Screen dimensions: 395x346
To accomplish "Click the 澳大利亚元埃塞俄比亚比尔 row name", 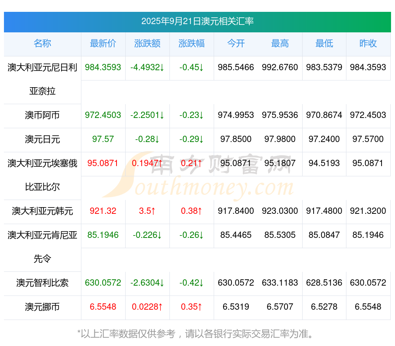I will 42,175.
